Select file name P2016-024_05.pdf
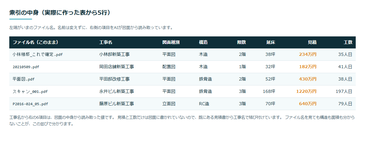Image resolution: width=365 pixels, height=145 pixels. point(30,104)
